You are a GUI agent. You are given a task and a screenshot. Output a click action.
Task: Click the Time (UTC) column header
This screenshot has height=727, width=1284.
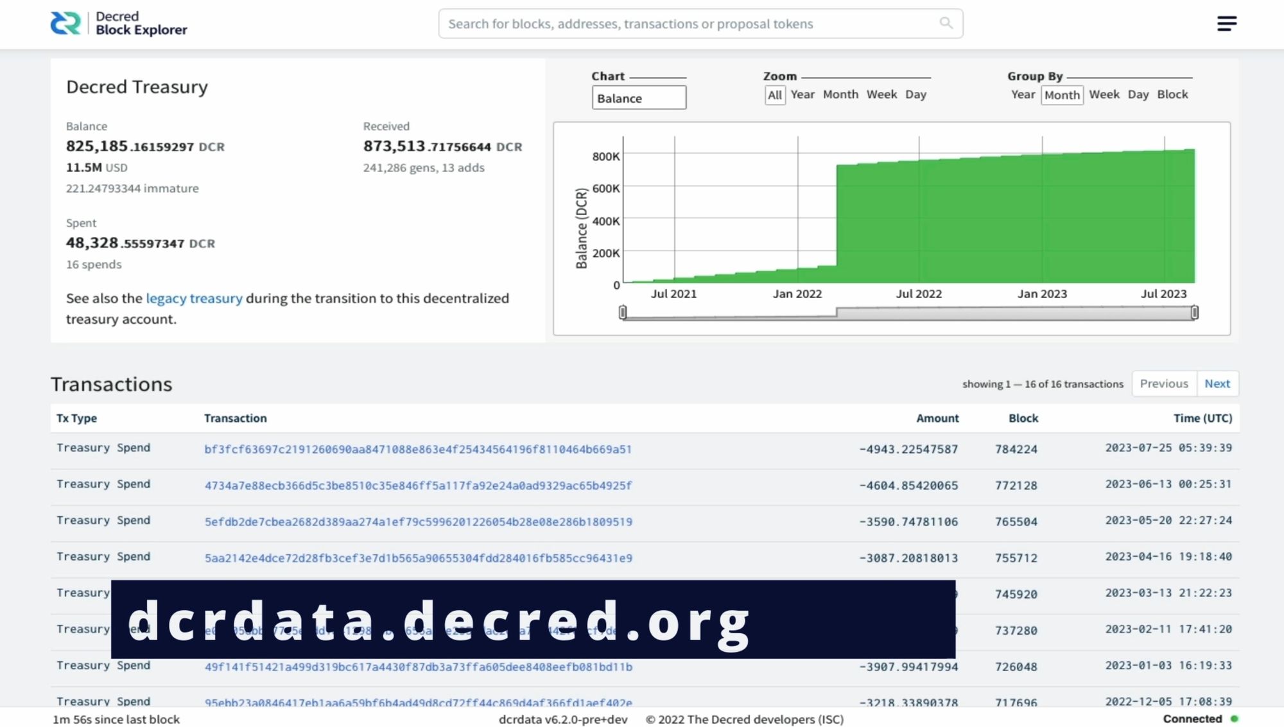1203,418
